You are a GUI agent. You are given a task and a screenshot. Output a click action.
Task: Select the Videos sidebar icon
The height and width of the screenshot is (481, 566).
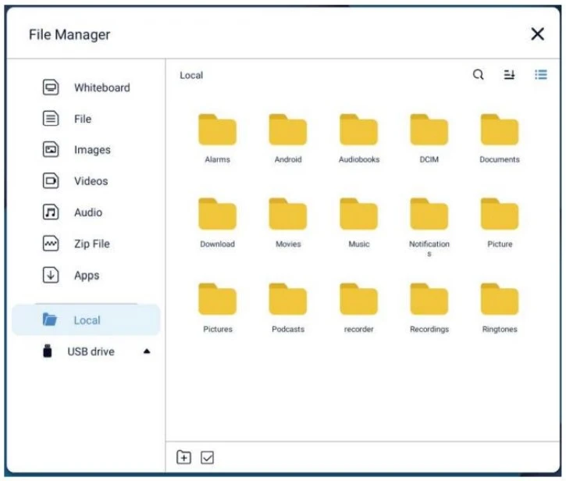51,180
